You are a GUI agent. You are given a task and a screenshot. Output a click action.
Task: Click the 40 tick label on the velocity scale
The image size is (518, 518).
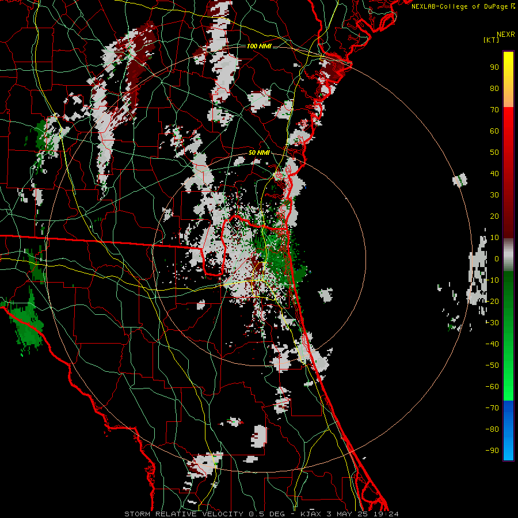(x=494, y=173)
